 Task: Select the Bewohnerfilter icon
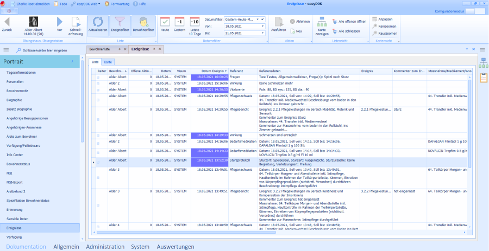(x=143, y=22)
